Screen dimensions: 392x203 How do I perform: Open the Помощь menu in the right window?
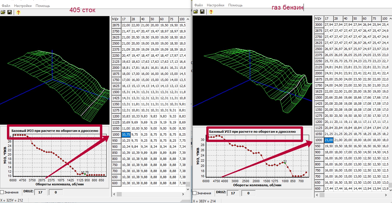235,5
